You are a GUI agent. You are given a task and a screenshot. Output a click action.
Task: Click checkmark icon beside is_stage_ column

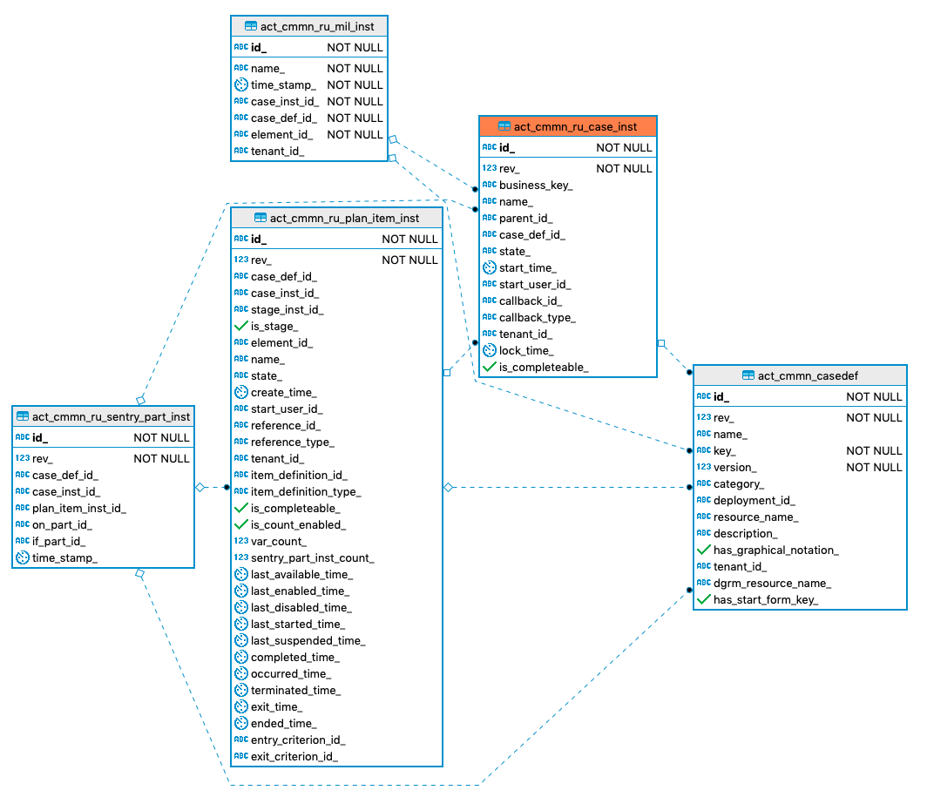point(241,326)
